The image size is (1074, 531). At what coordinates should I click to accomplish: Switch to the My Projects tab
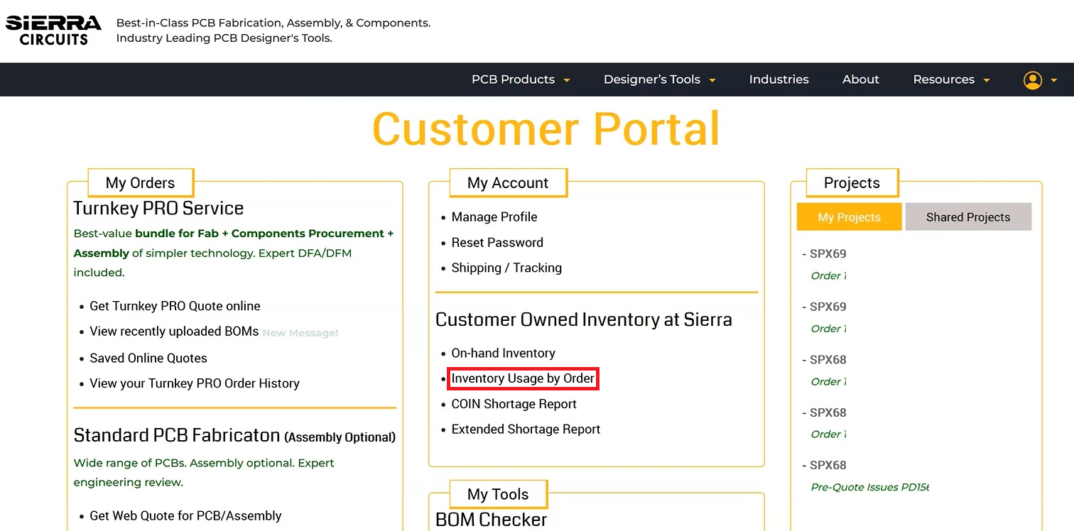click(x=849, y=217)
